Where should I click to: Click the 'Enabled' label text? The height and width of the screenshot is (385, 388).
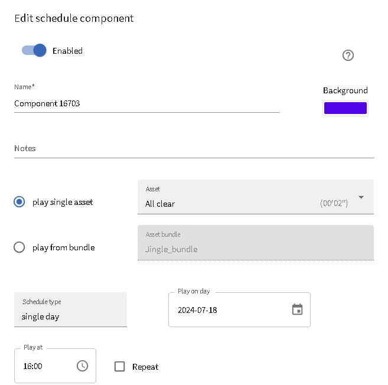click(67, 51)
